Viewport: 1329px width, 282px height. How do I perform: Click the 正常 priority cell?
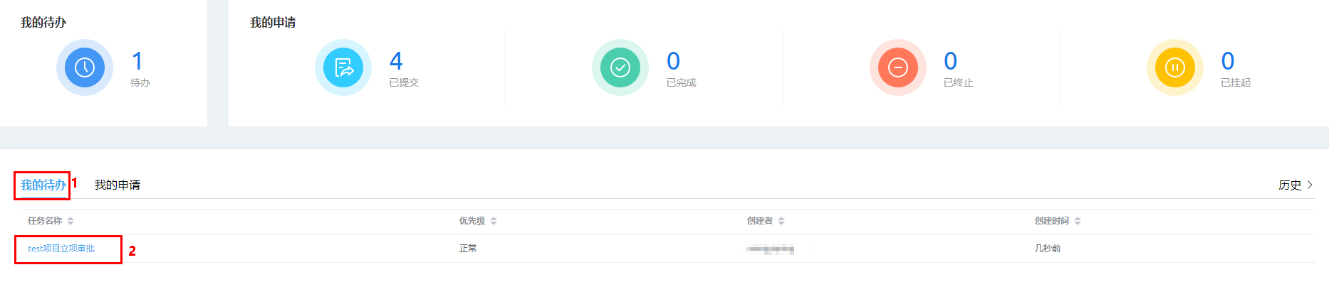468,249
